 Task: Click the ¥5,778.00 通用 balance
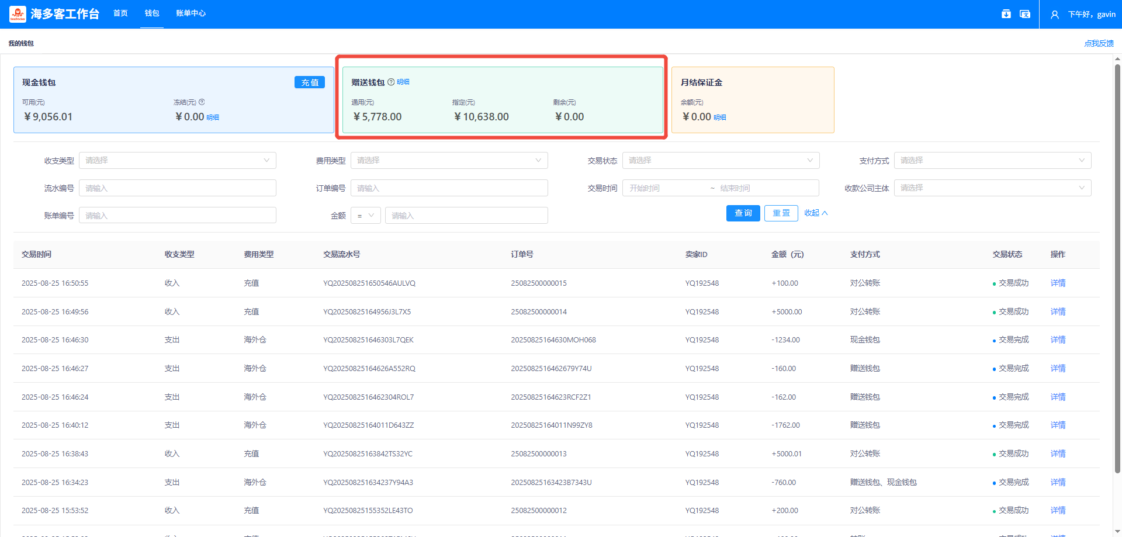[378, 117]
